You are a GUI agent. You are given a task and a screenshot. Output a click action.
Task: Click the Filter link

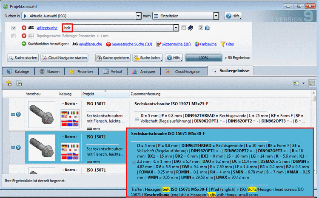pos(230,44)
